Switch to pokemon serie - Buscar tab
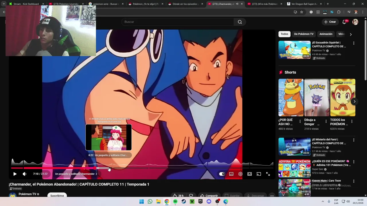Viewport: 367px width, 206px height. (106, 4)
